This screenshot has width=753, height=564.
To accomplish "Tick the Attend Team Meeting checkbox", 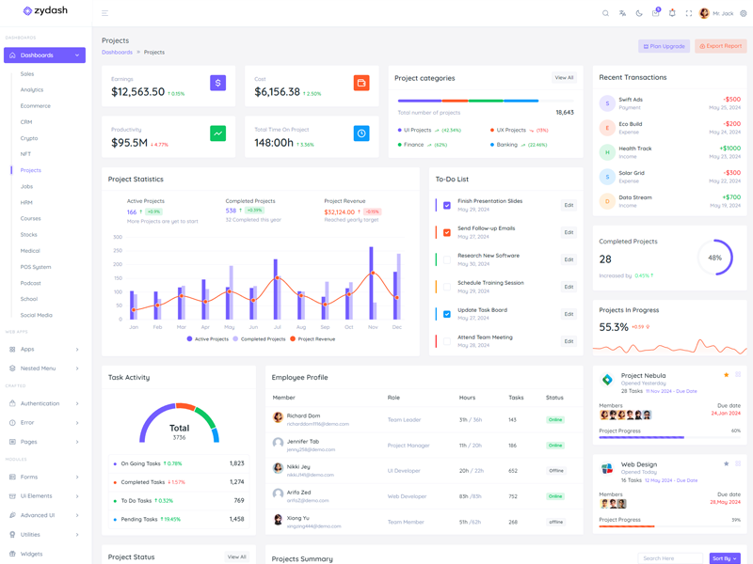I will pyautogui.click(x=447, y=341).
